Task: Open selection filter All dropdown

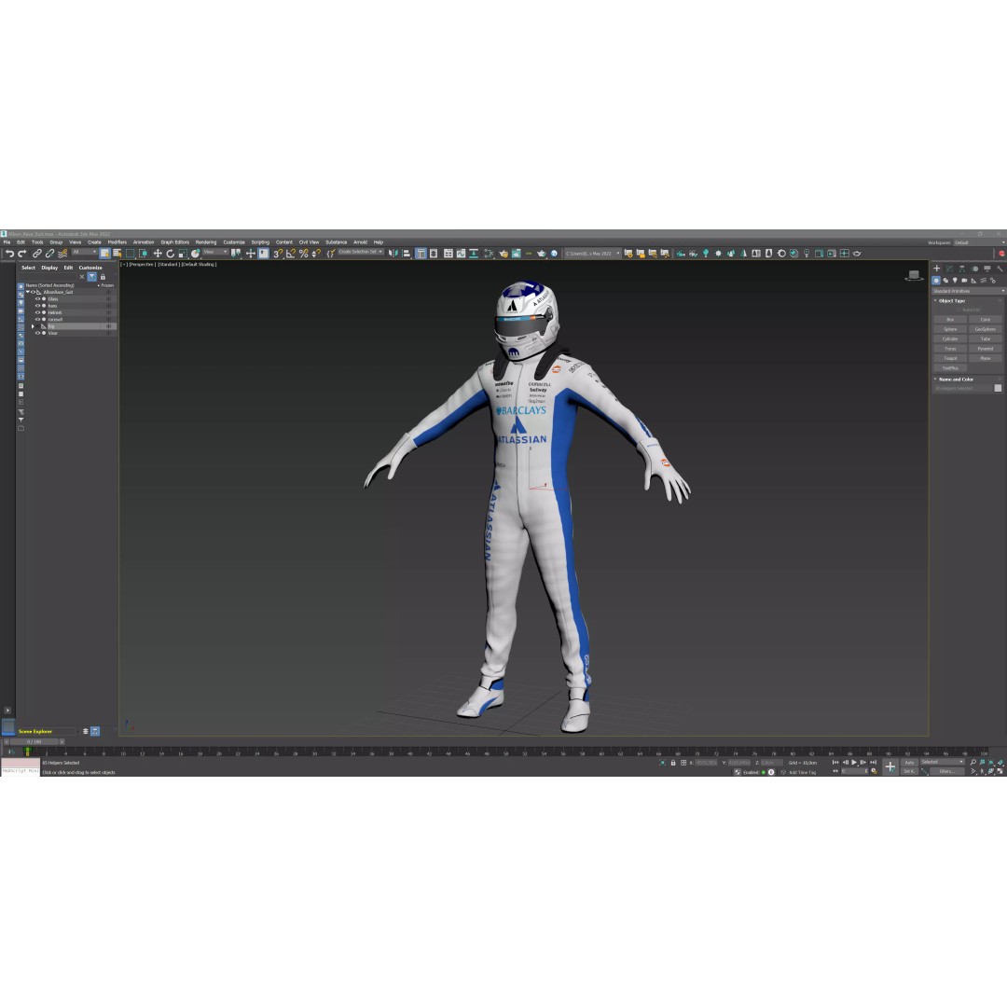Action: (x=86, y=251)
